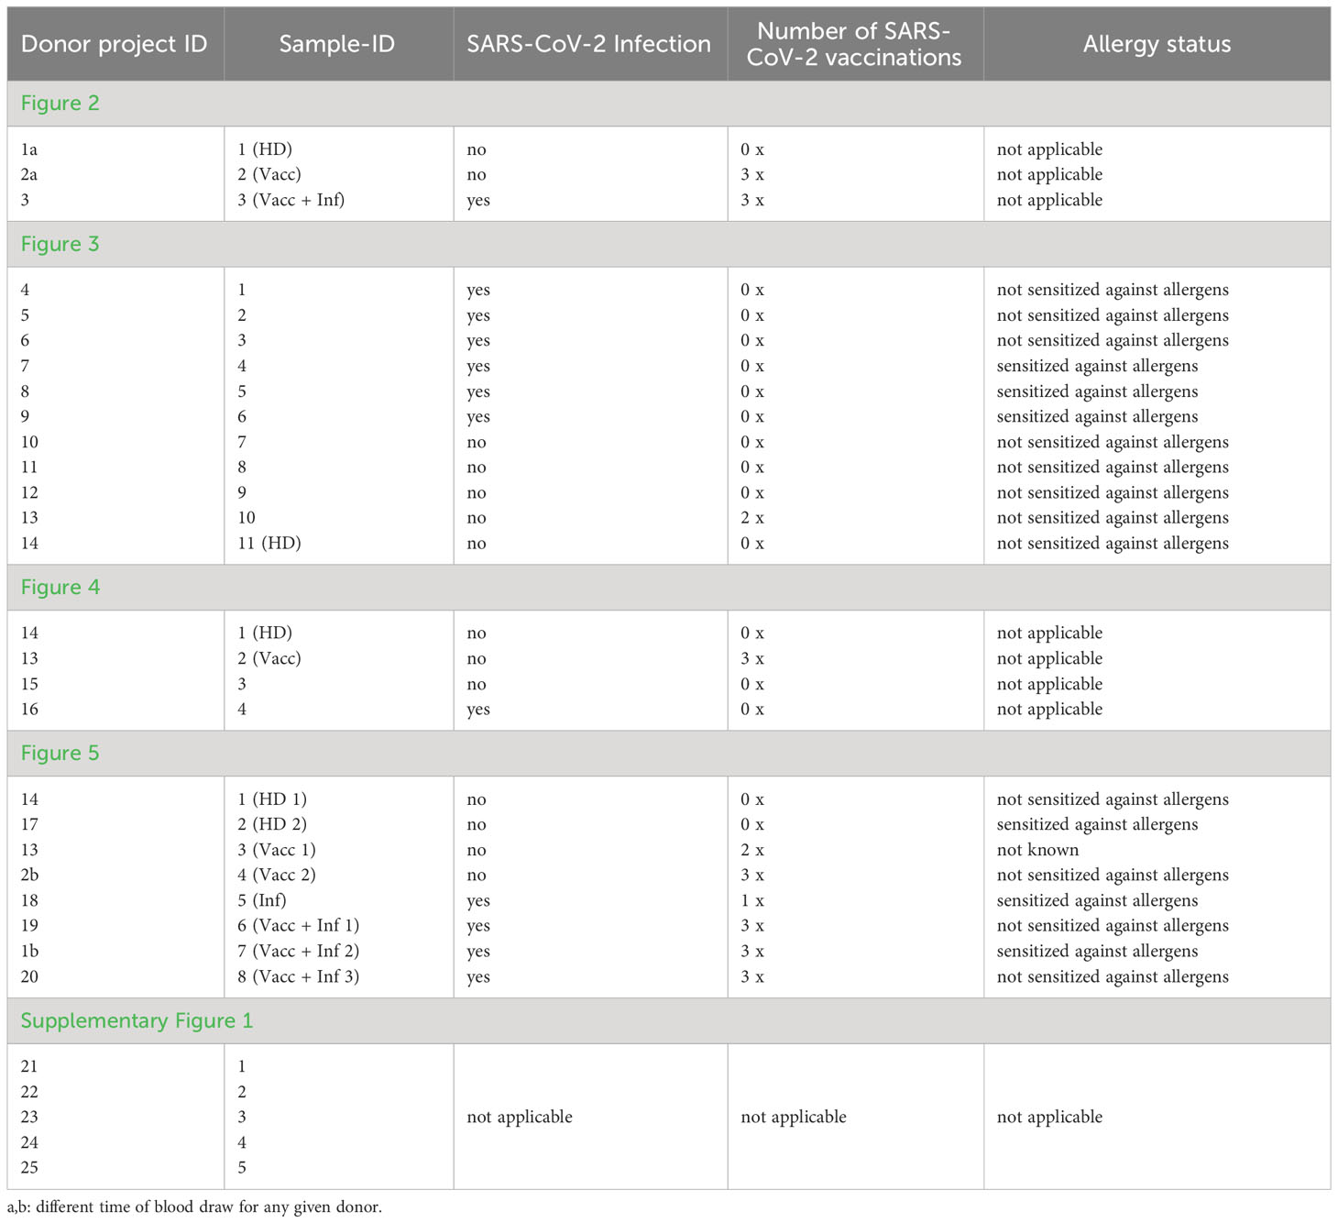Click donor ID 21 in Supplementary Figure 1

click(x=29, y=1066)
